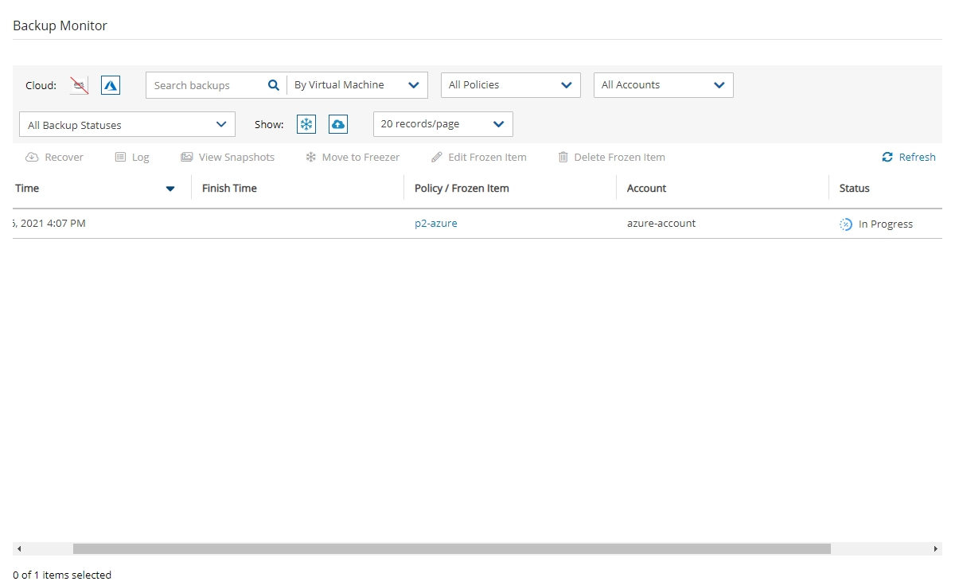This screenshot has width=955, height=585.
Task: Click Move to Freezer
Action: (x=353, y=157)
